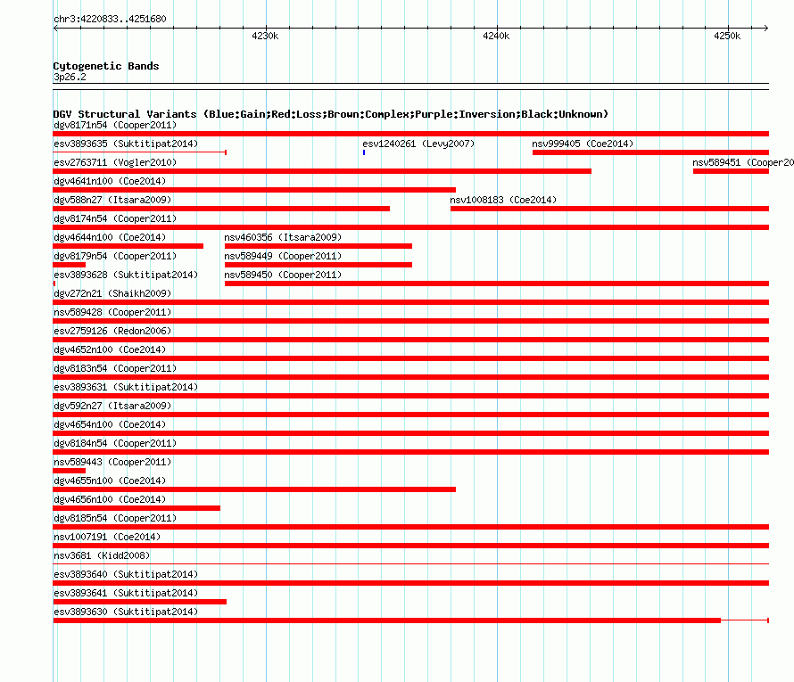Select dgv8179n54 (Cooper2011) label
This screenshot has height=682, width=794.
(x=115, y=256)
